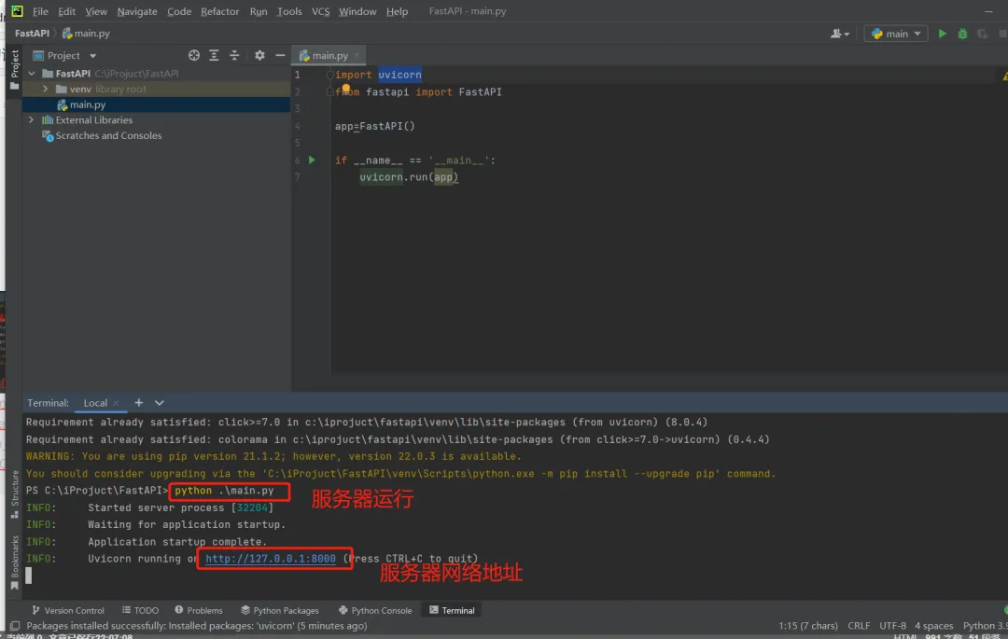This screenshot has height=639, width=1008.
Task: Open the Run menu
Action: 259,11
